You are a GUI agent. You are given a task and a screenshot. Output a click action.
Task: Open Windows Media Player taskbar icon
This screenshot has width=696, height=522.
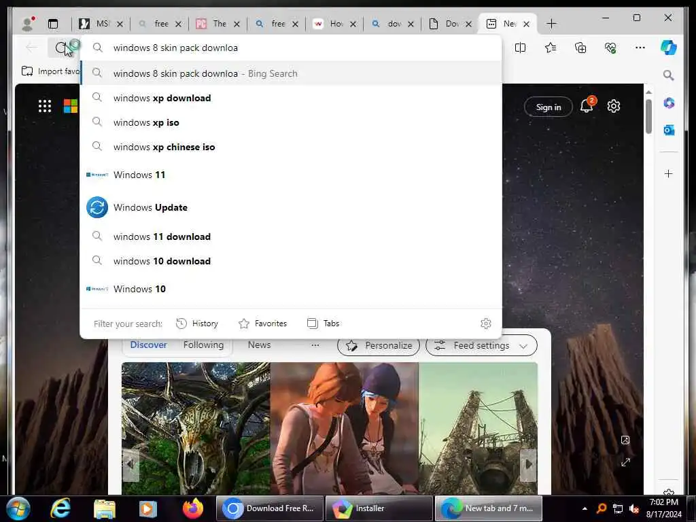147,509
